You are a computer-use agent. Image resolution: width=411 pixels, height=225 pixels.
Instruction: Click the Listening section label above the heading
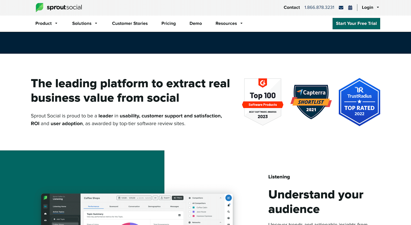[279, 177]
